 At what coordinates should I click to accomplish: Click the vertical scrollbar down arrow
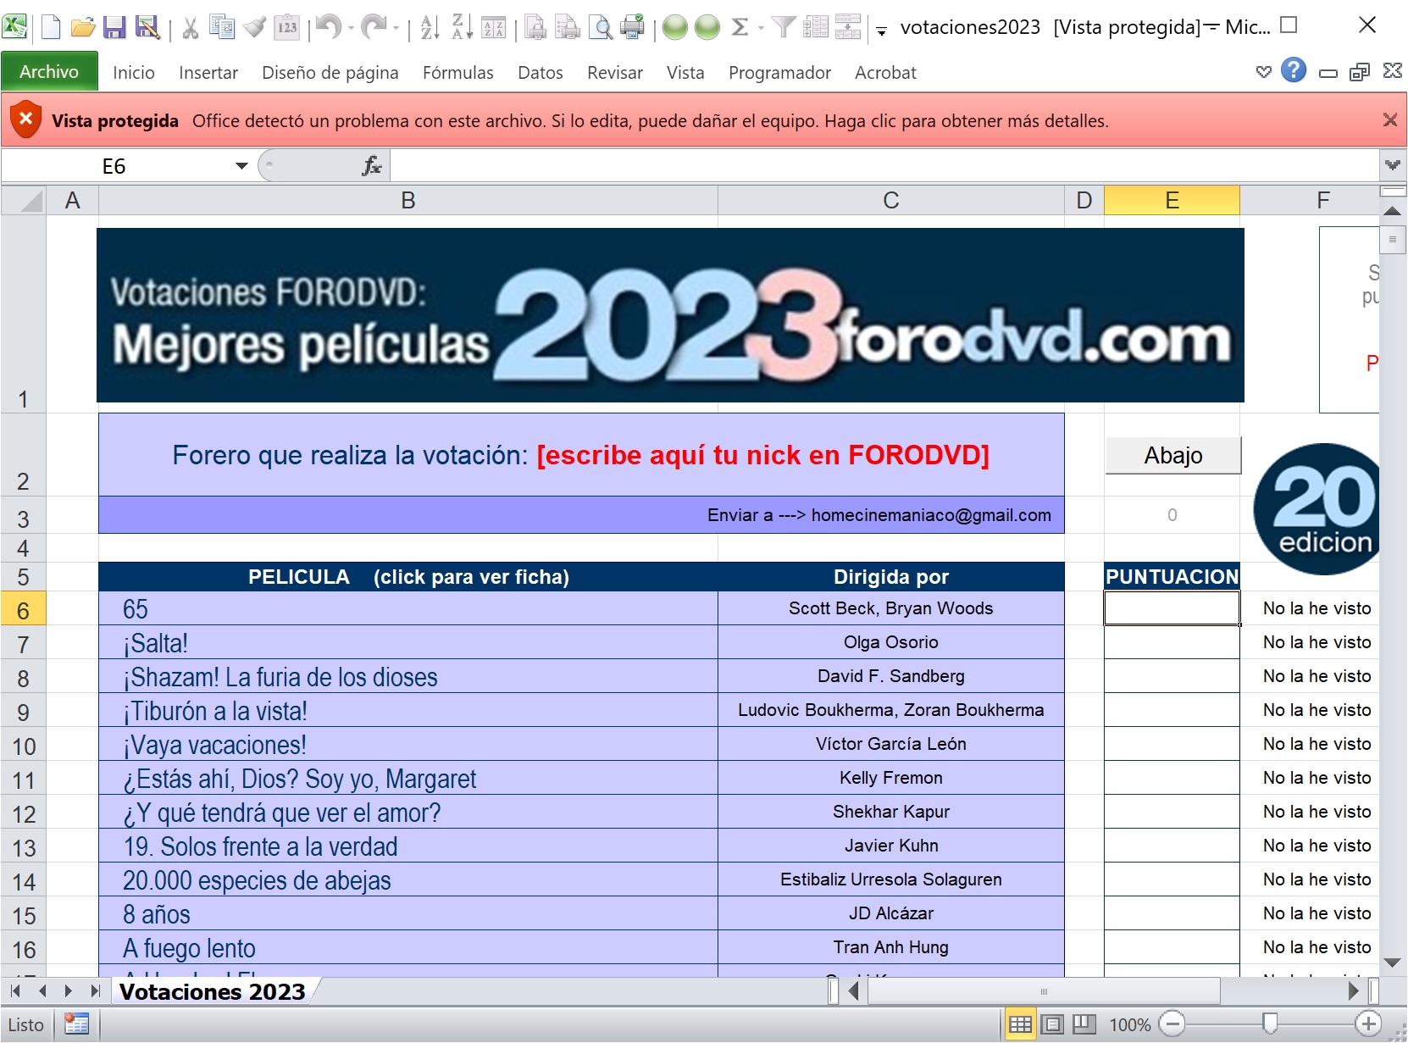pos(1392,963)
